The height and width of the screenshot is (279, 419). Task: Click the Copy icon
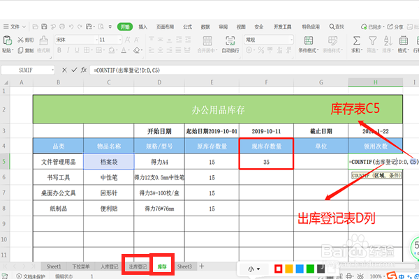click(20, 50)
